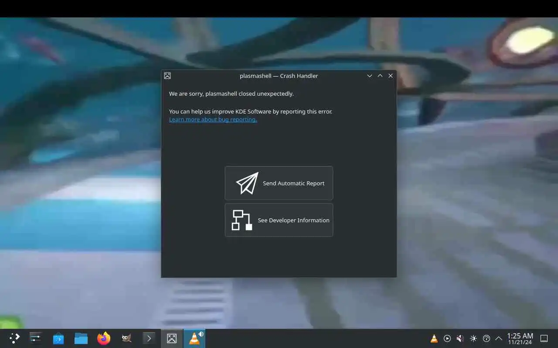
Task: Click the Crash Handler titlebar app icon
Action: (x=167, y=76)
